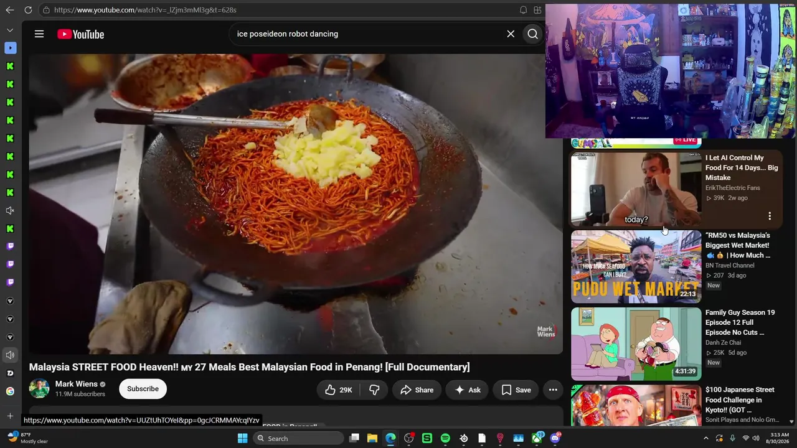Screen dimensions: 797x448
Task: Click the microphone icon in the system tray
Action: point(733,439)
